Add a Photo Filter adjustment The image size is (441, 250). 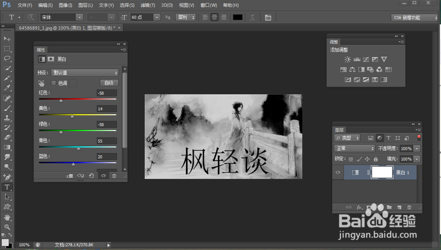[370, 69]
